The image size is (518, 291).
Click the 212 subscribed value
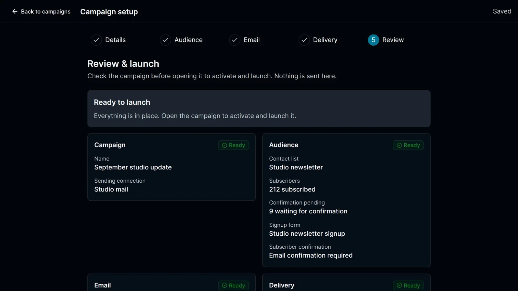(x=292, y=189)
